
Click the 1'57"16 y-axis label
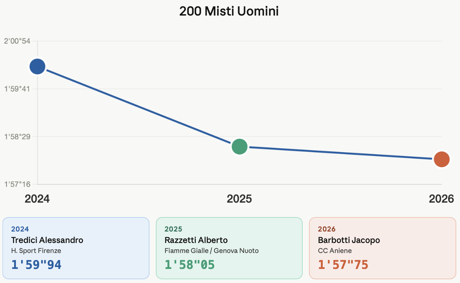tap(17, 184)
